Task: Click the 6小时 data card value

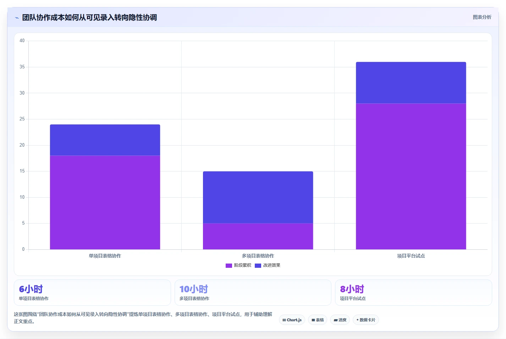Action: click(31, 289)
